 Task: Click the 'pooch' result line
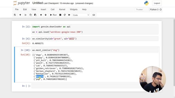tap(52, 63)
